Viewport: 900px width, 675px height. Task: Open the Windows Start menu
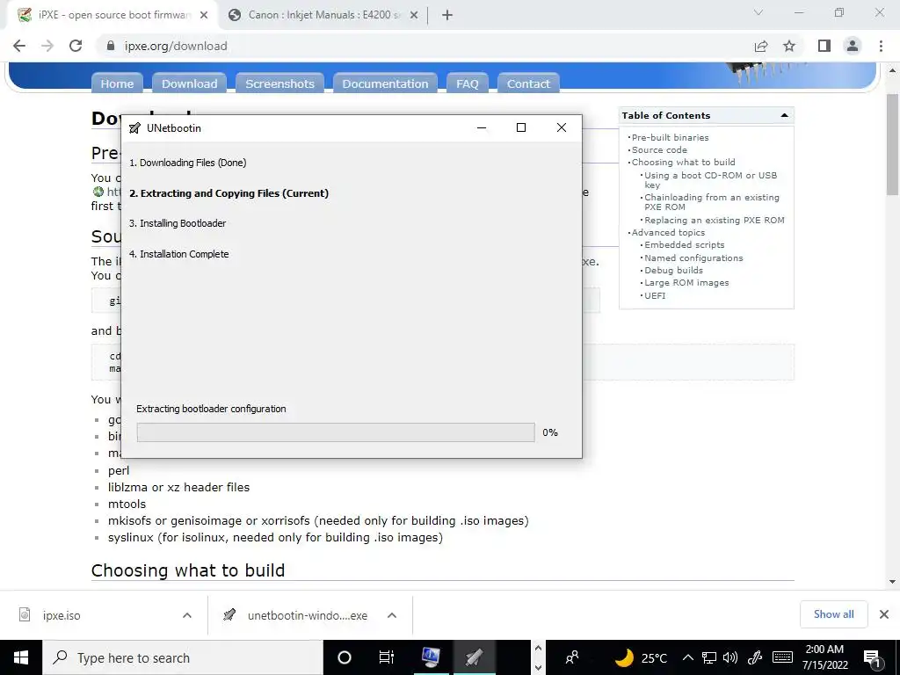pyautogui.click(x=21, y=657)
